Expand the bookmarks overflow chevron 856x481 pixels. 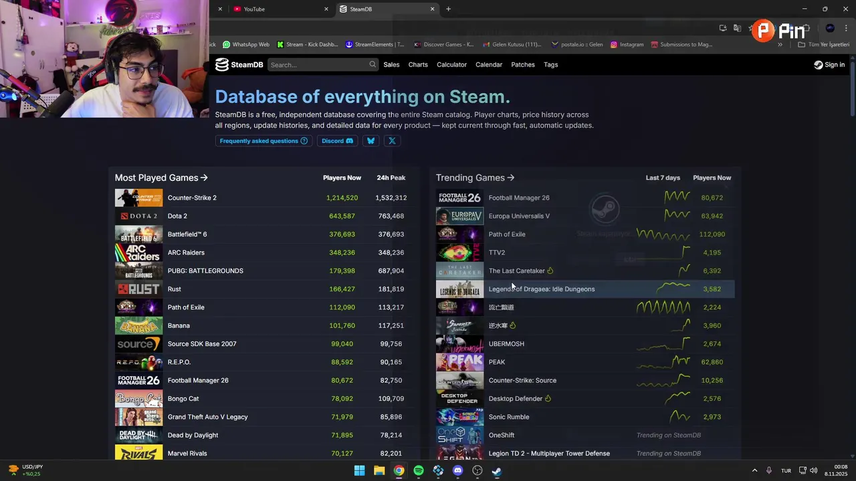click(x=780, y=45)
